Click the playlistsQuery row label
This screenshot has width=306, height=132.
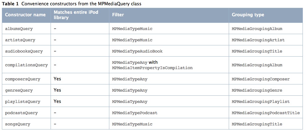coord(23,102)
